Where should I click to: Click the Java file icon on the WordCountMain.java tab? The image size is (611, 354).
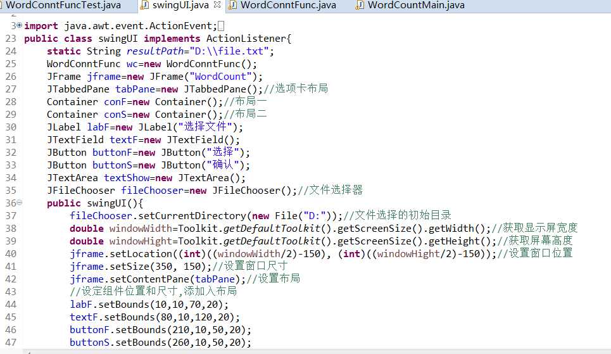360,5
